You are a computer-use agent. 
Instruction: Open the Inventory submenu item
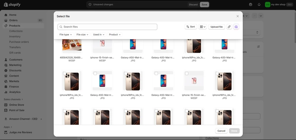tap(15, 36)
